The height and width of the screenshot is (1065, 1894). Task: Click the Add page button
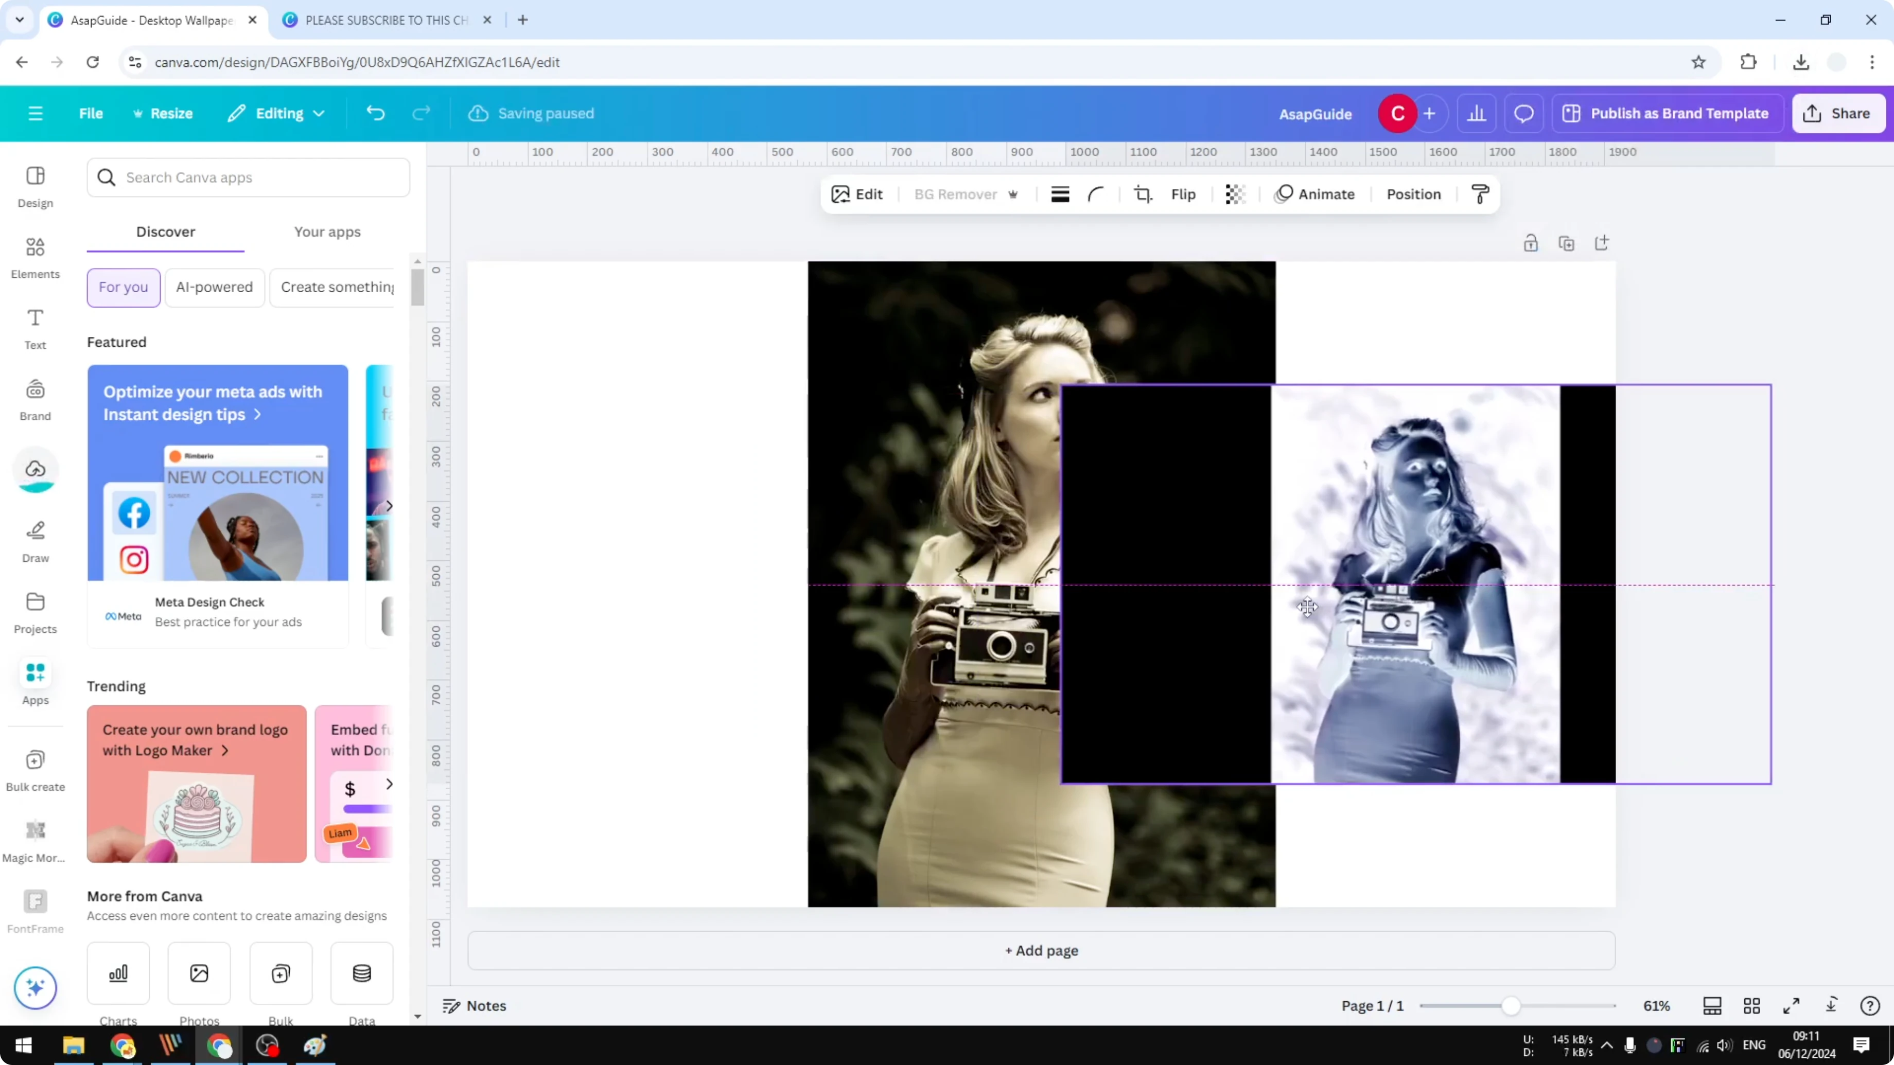tap(1040, 950)
